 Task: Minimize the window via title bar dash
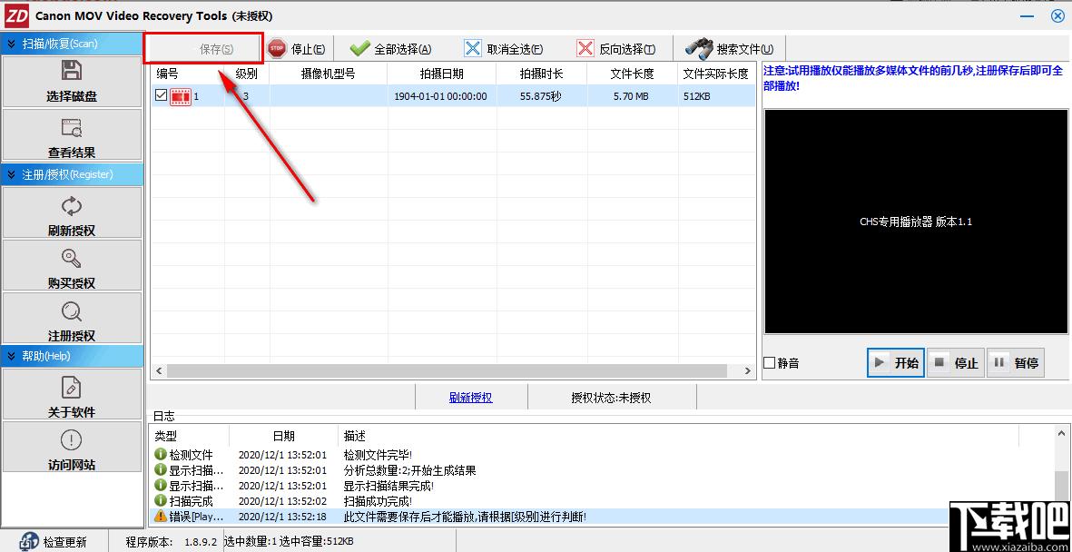(1027, 16)
